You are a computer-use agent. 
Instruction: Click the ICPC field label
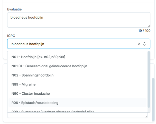(11, 36)
